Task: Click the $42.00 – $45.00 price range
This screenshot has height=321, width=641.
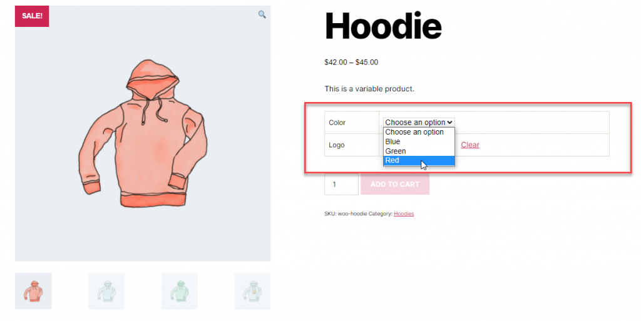Action: (x=351, y=62)
